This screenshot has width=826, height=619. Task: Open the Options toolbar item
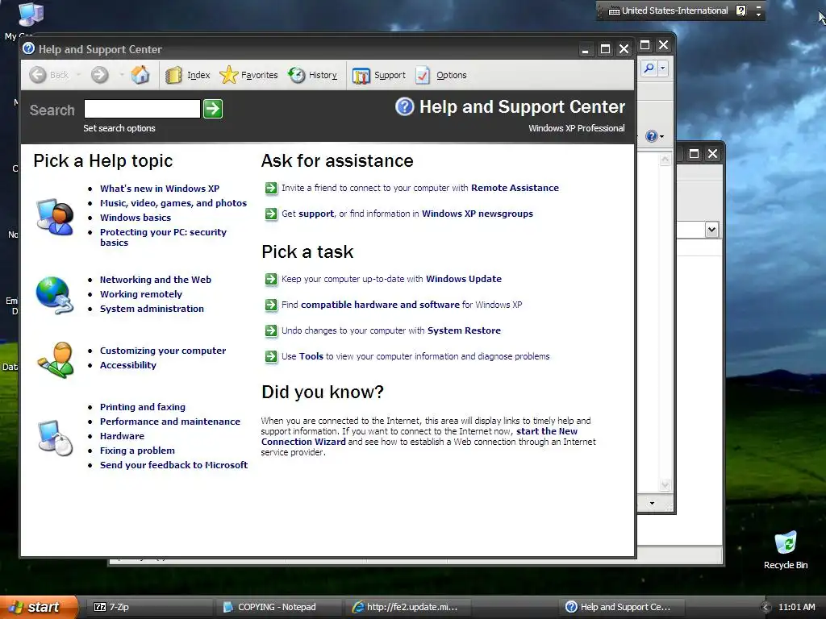click(441, 75)
